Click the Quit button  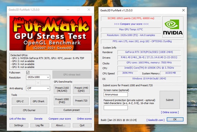(x=82, y=125)
